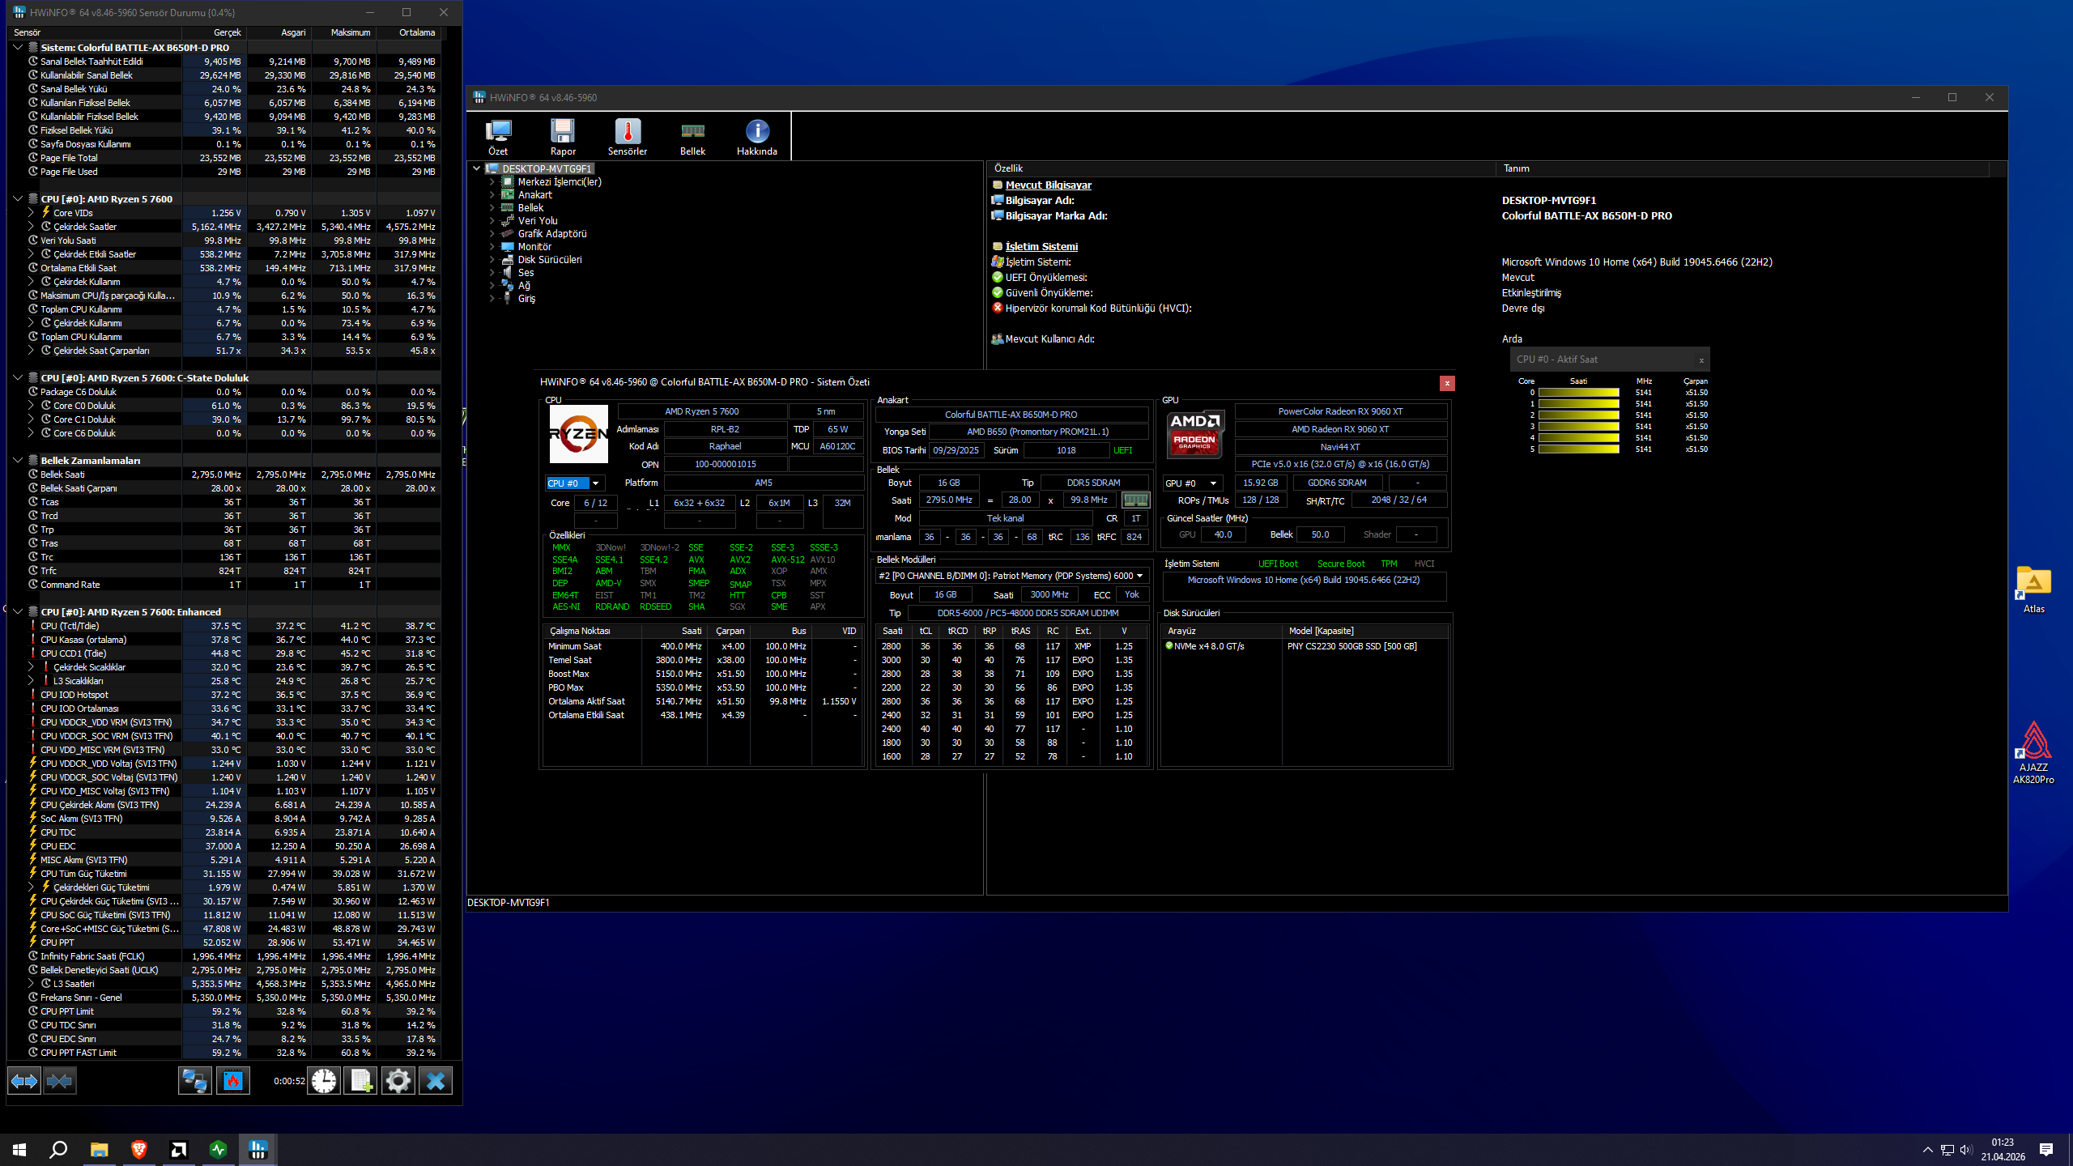
Task: Open the Hakkında info icon
Action: pyautogui.click(x=757, y=136)
